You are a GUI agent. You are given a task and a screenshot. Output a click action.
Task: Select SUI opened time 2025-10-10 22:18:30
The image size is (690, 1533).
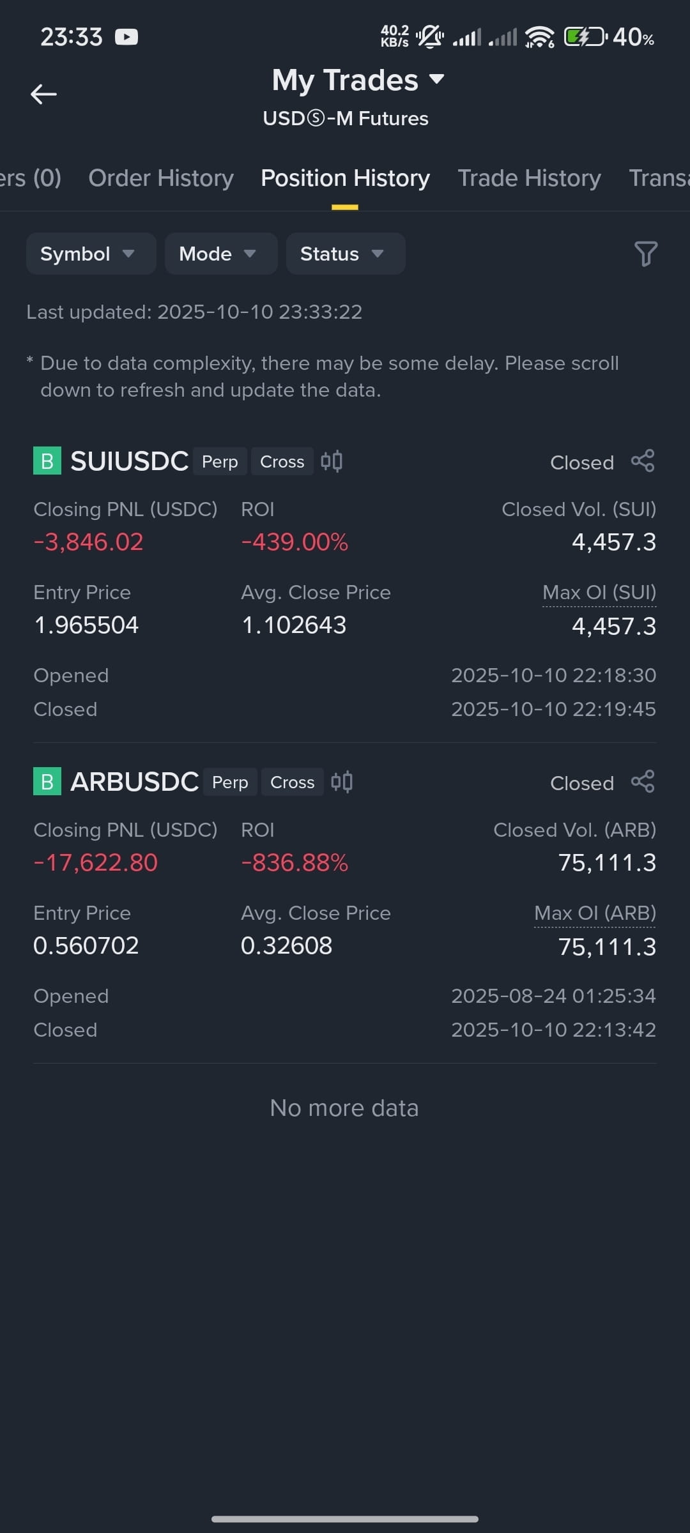tap(553, 675)
